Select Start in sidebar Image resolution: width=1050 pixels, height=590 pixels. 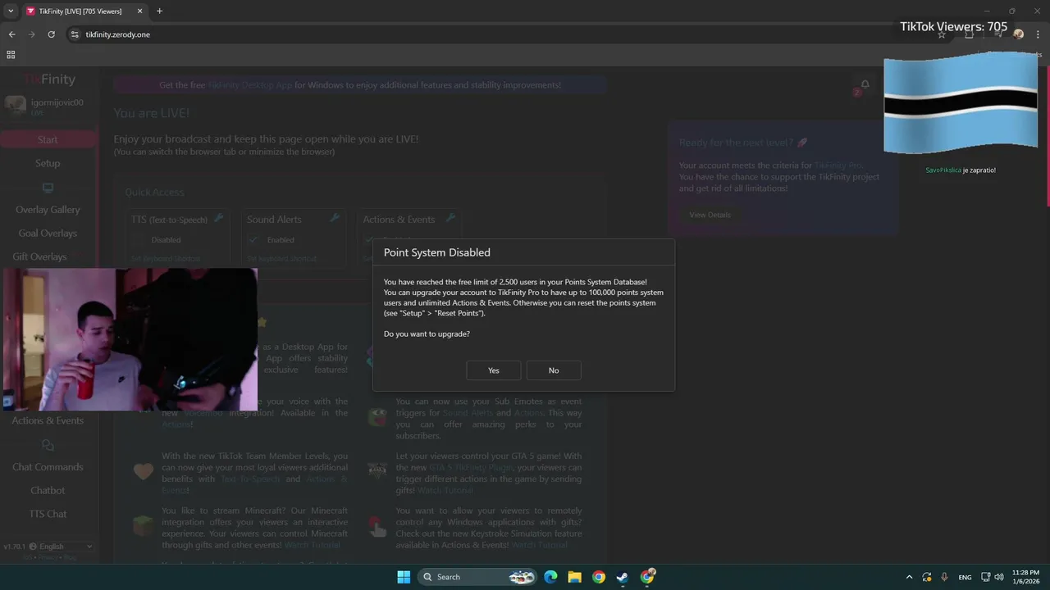pyautogui.click(x=48, y=139)
